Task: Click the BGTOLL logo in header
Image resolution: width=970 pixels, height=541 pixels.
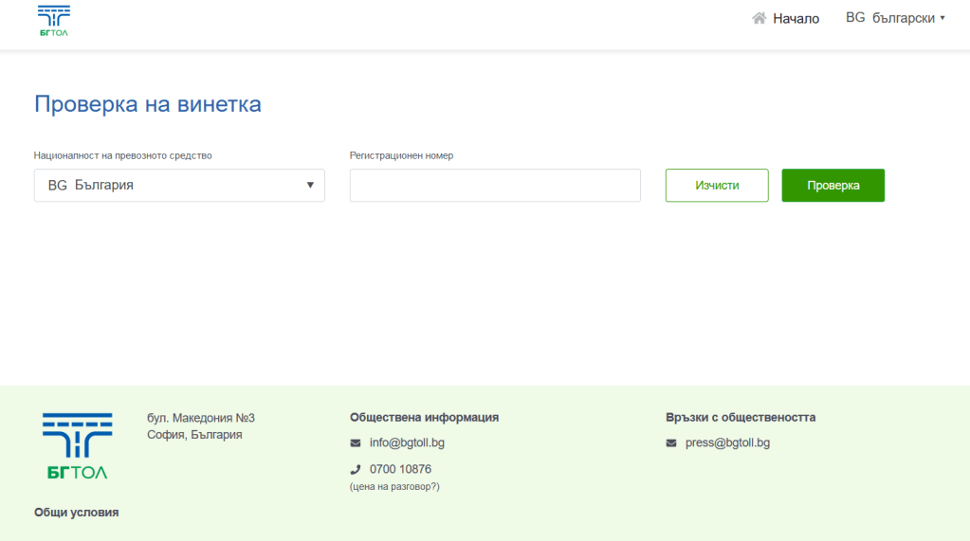Action: (54, 21)
